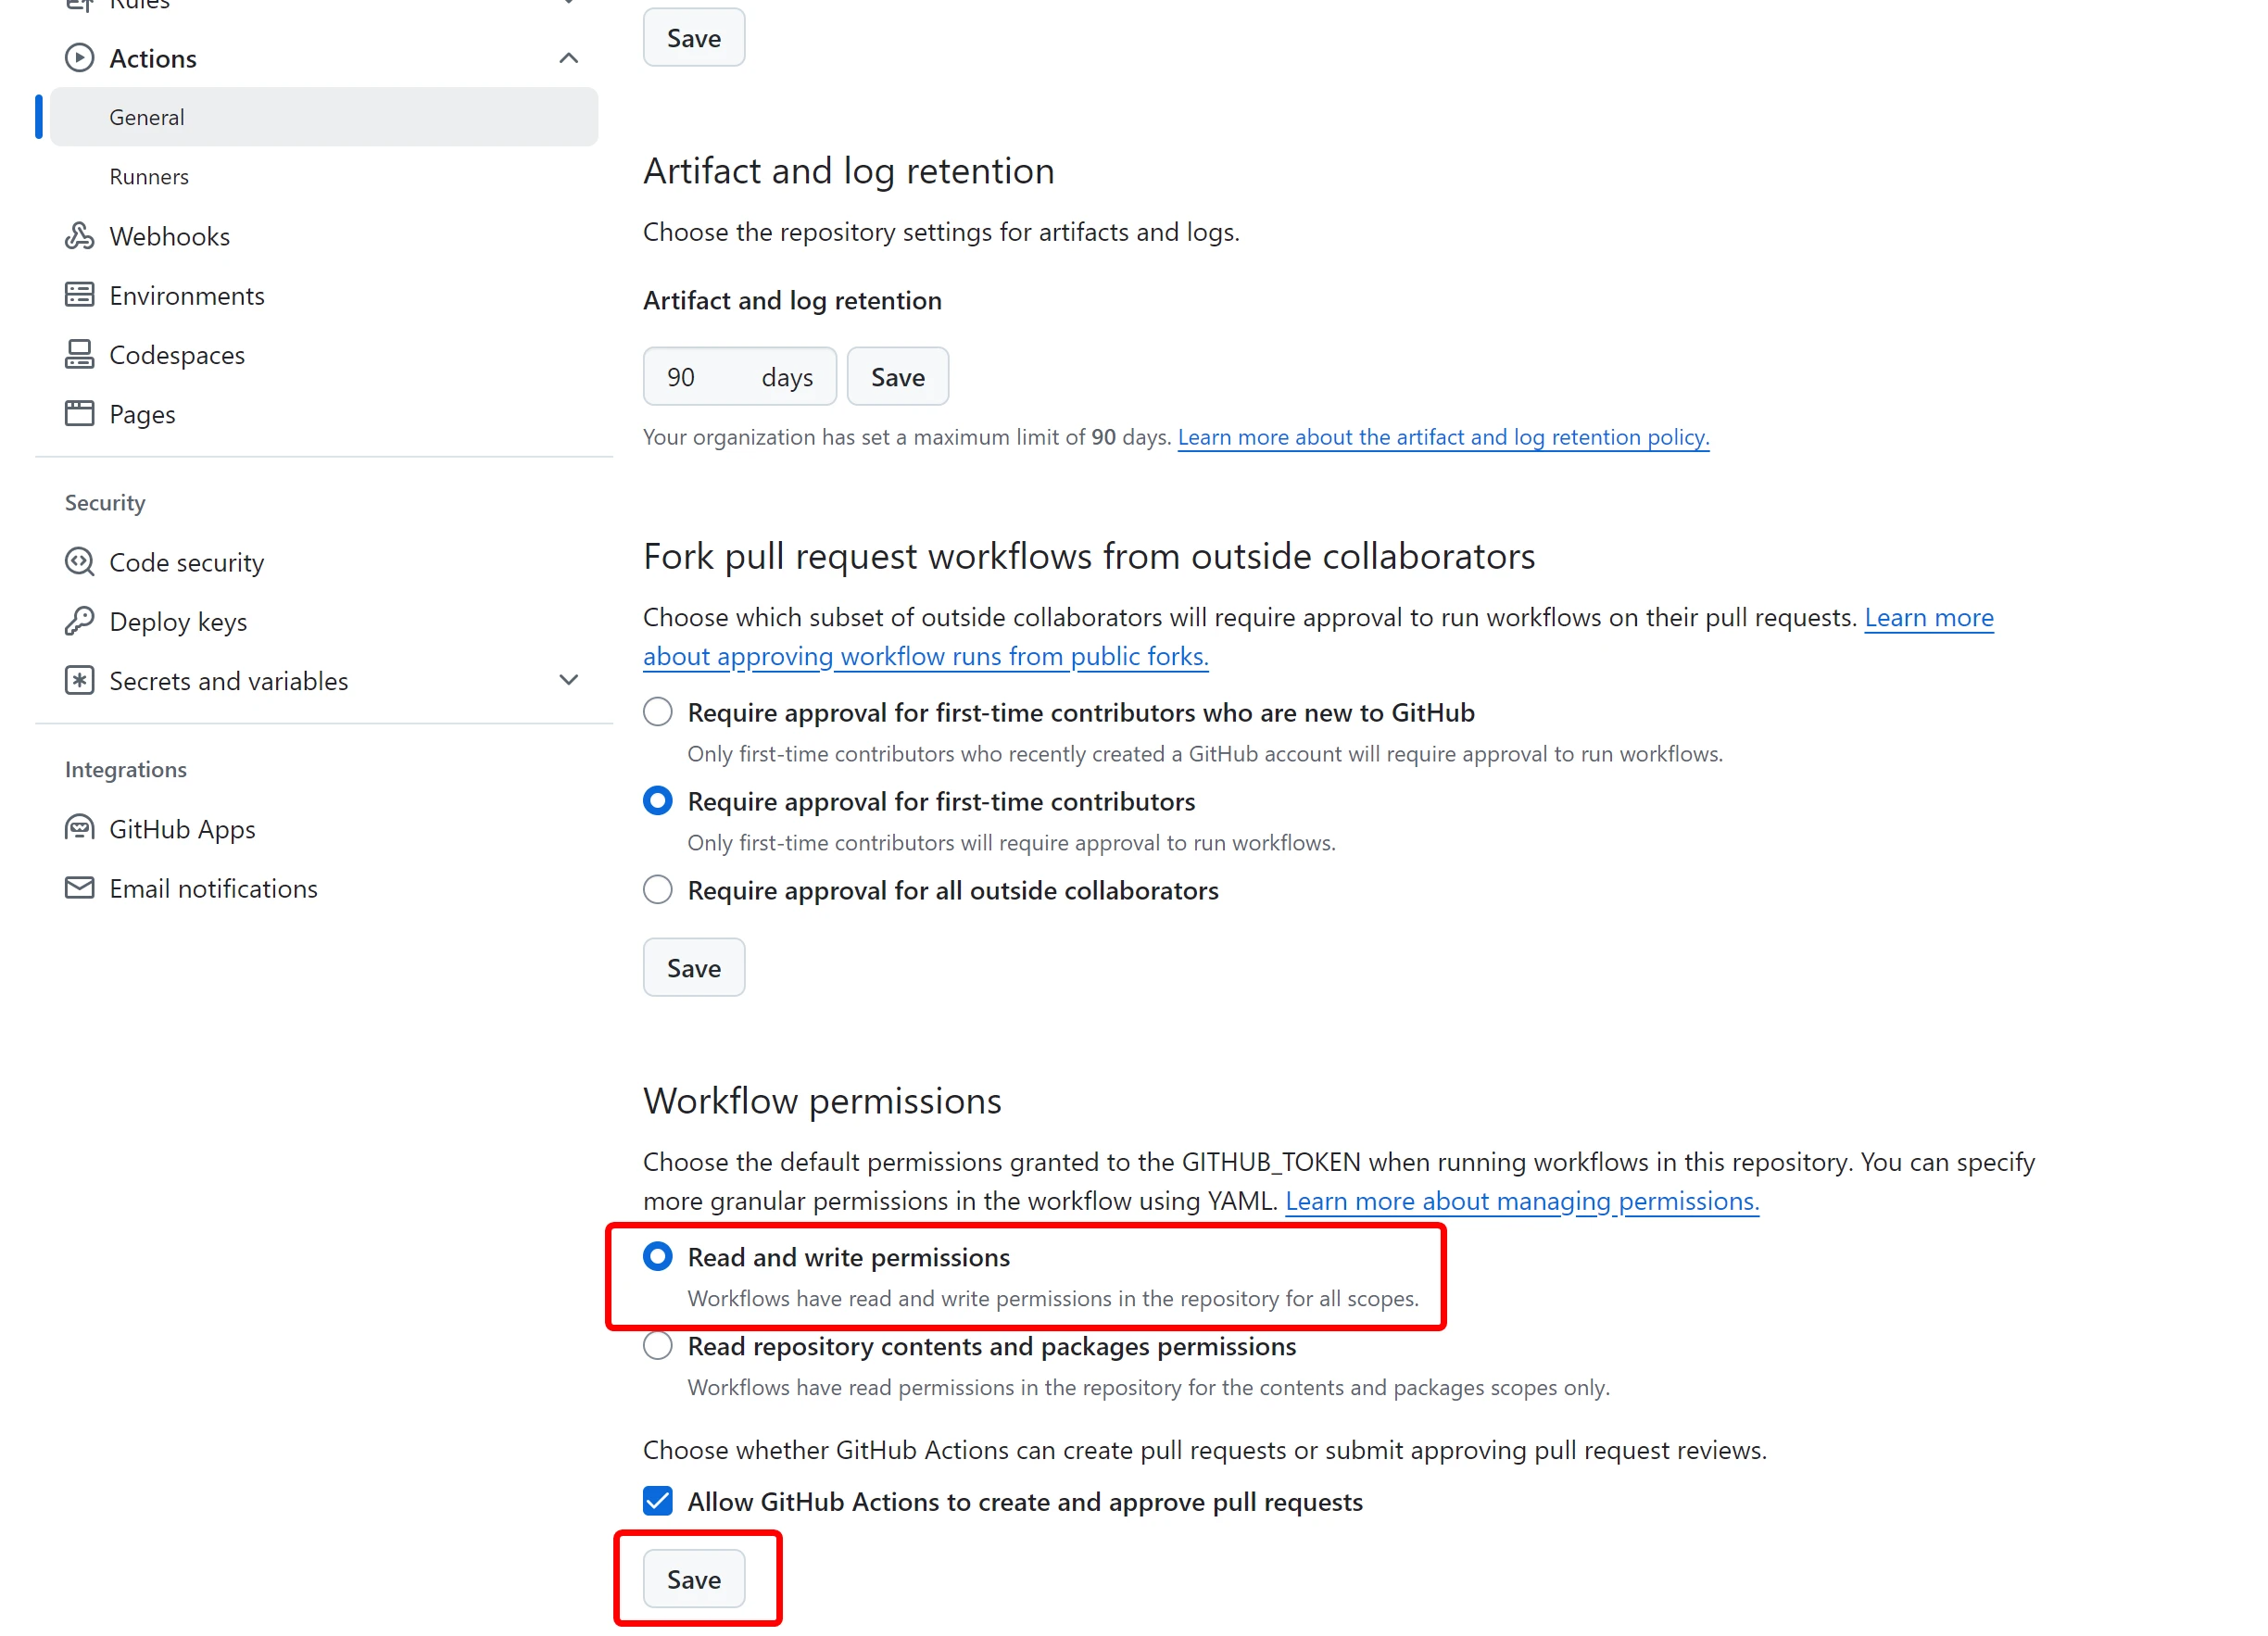Open Codespaces via its sidebar icon
The width and height of the screenshot is (2268, 1636).
79,354
